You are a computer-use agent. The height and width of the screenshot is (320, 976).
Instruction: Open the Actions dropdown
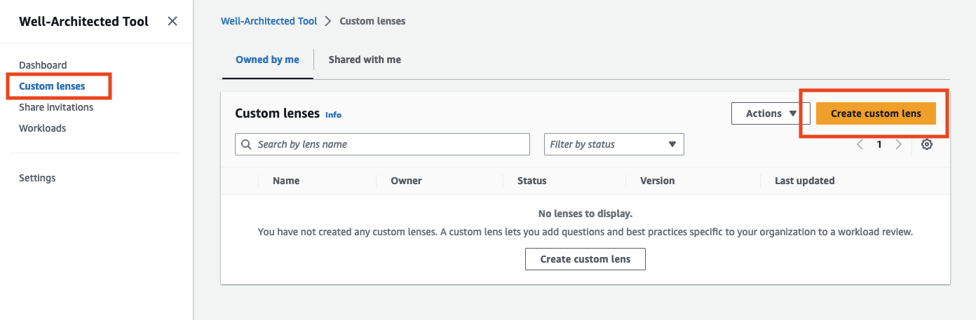tap(771, 113)
